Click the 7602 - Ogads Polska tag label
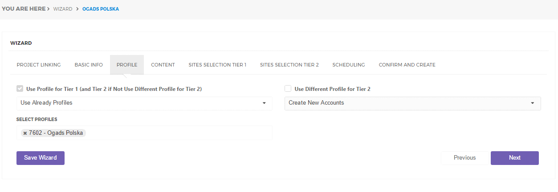 pos(56,133)
